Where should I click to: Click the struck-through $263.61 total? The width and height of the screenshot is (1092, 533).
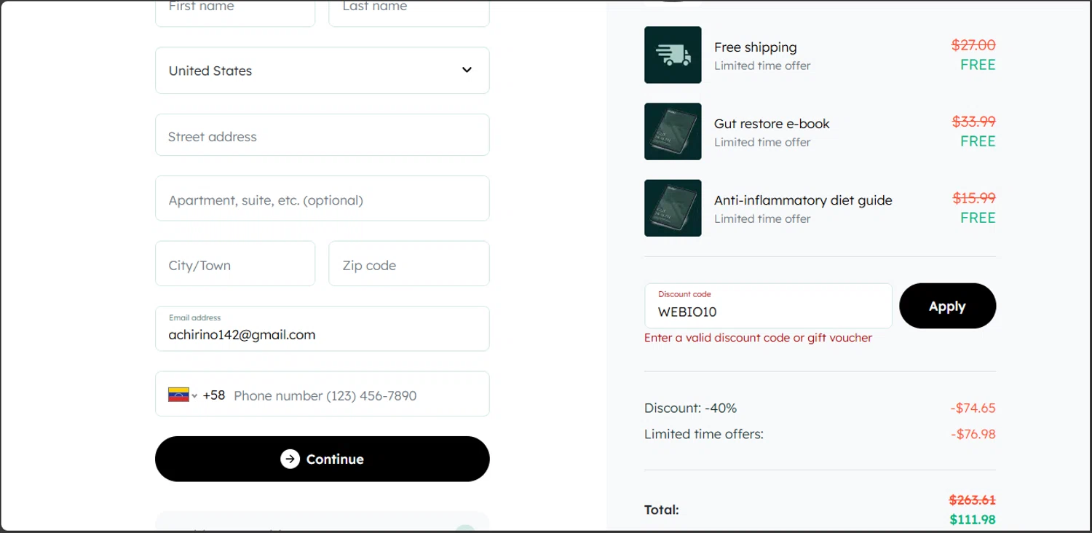click(x=973, y=500)
